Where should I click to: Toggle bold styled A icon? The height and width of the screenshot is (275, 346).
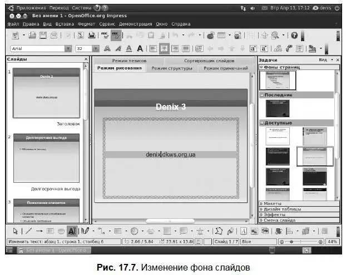pyautogui.click(x=107, y=48)
